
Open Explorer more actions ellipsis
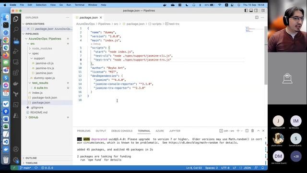pyautogui.click(x=67, y=17)
